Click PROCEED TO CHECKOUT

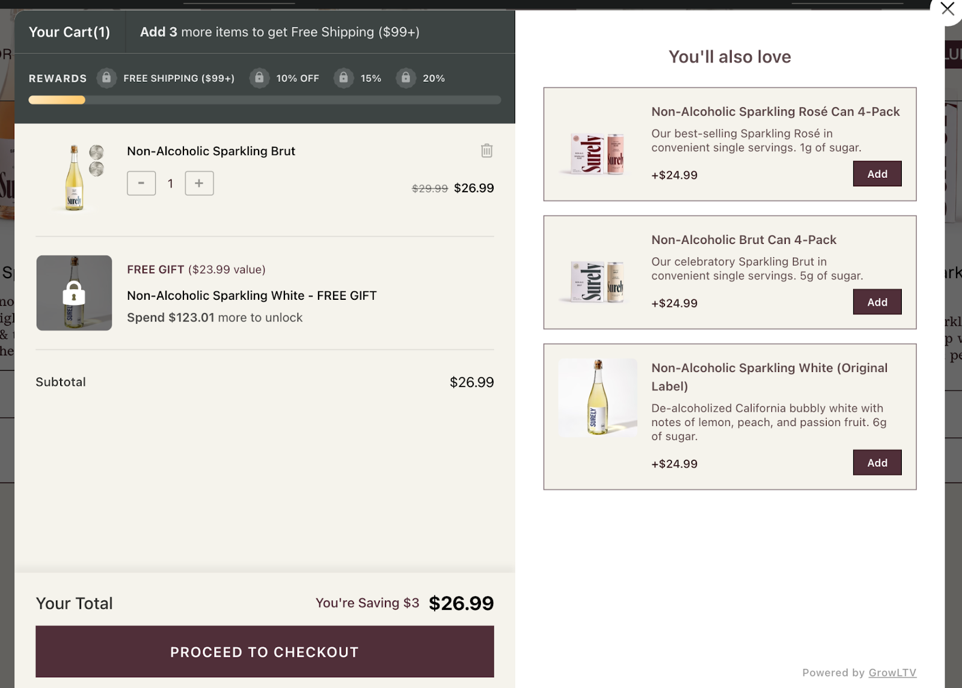pos(265,651)
